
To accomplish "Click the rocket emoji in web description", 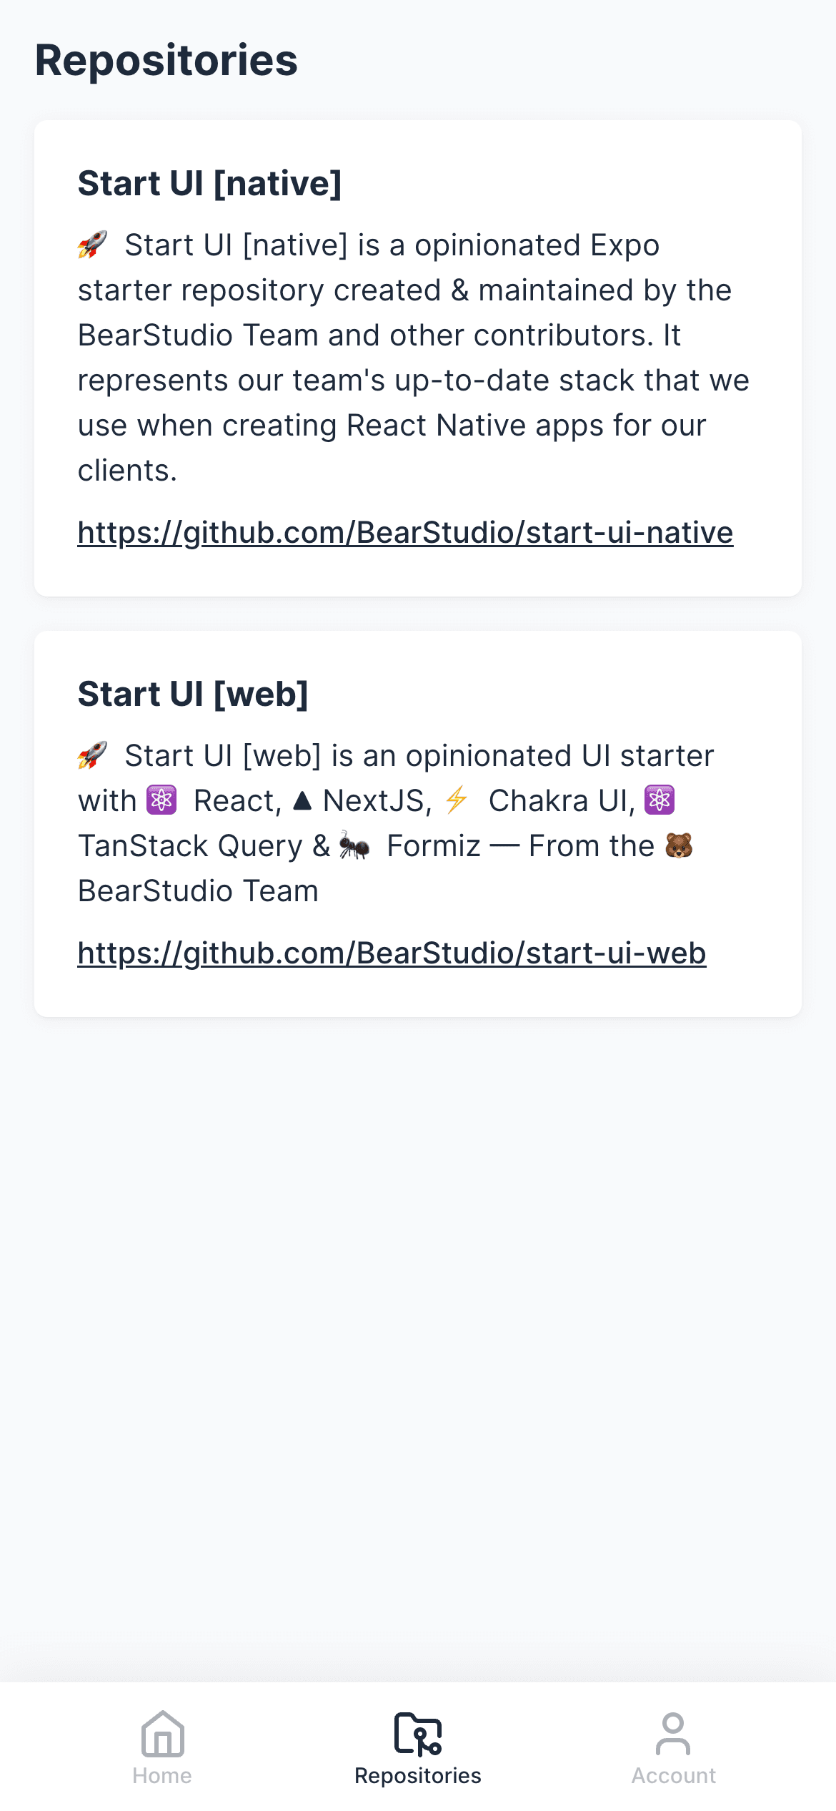I will pyautogui.click(x=92, y=756).
